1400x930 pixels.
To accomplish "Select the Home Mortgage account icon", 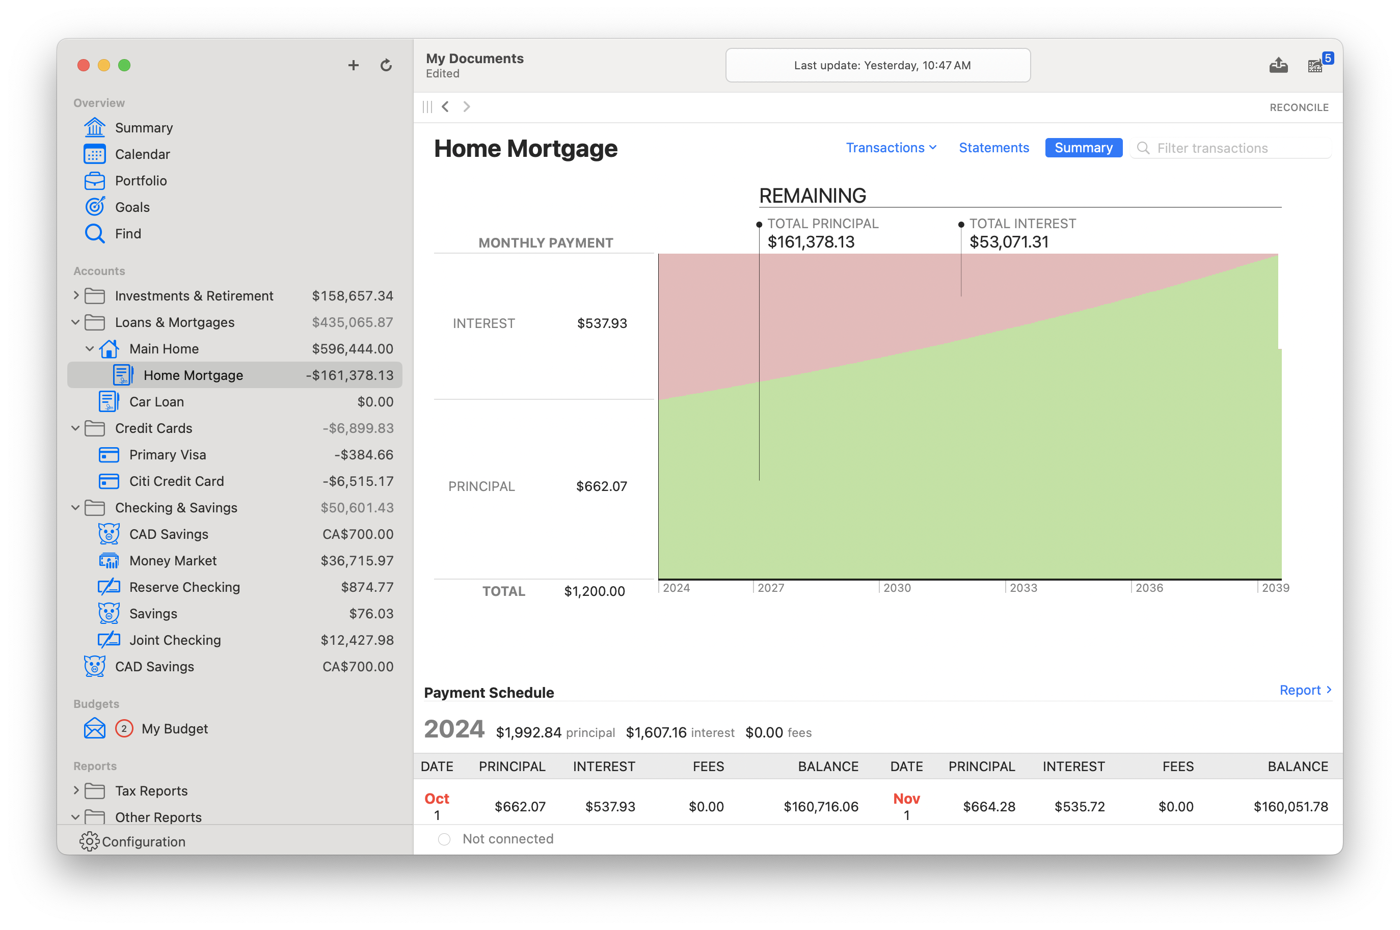I will point(121,376).
